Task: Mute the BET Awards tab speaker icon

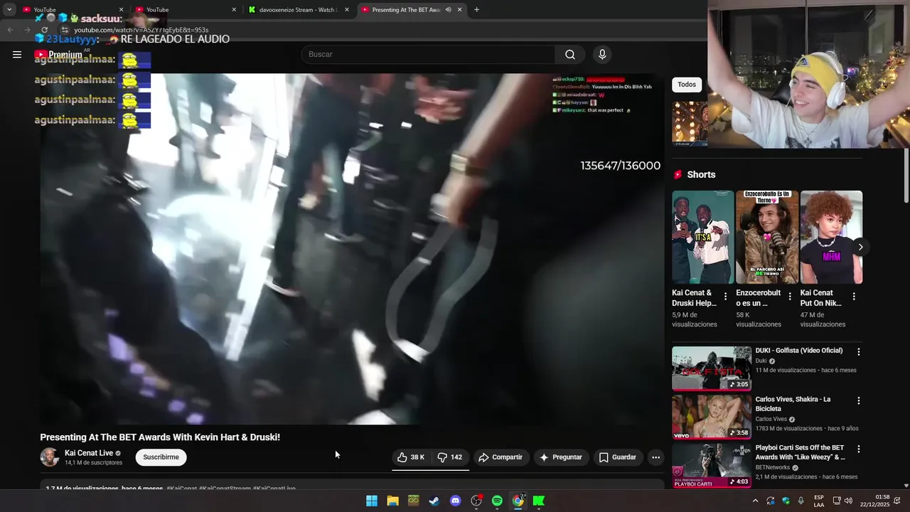Action: tap(448, 10)
